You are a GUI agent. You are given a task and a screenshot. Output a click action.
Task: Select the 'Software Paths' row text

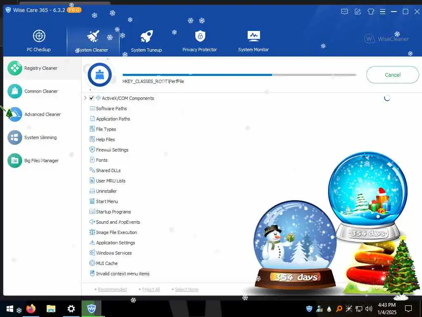click(x=111, y=109)
